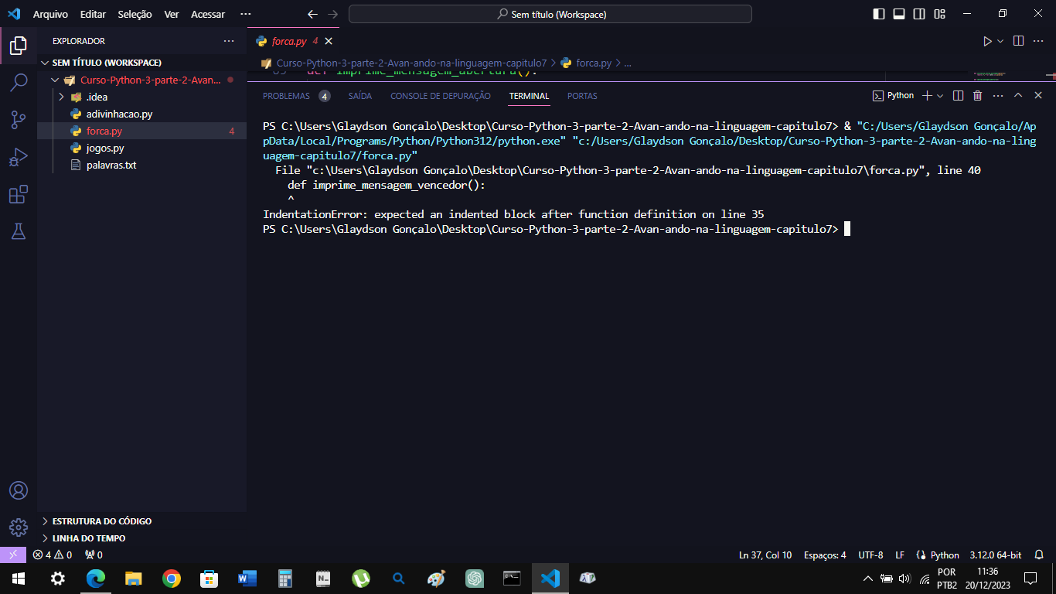Click Ln 37, Col 10 in status bar
Viewport: 1056px width, 594px height.
[x=765, y=555]
